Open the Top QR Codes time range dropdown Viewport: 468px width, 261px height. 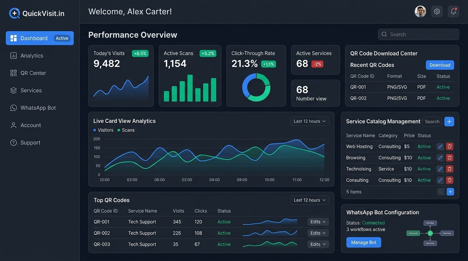pyautogui.click(x=310, y=200)
